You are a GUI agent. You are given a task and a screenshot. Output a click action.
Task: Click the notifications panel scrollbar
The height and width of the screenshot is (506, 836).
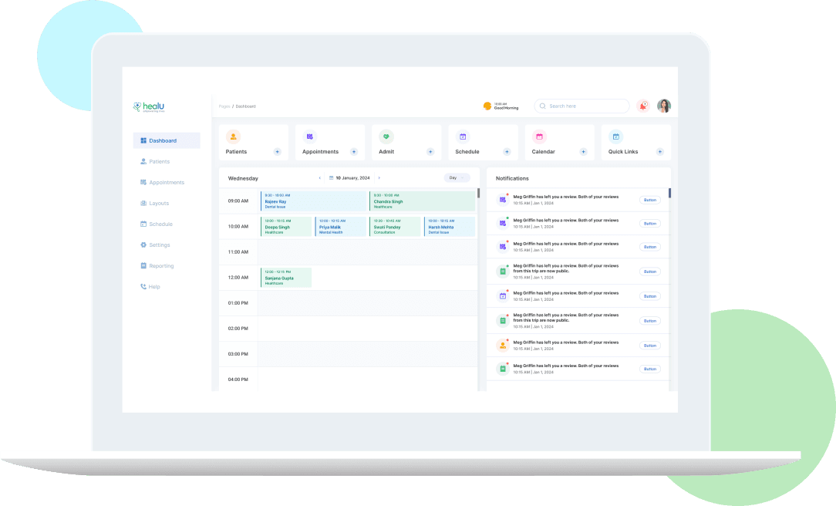coord(669,194)
